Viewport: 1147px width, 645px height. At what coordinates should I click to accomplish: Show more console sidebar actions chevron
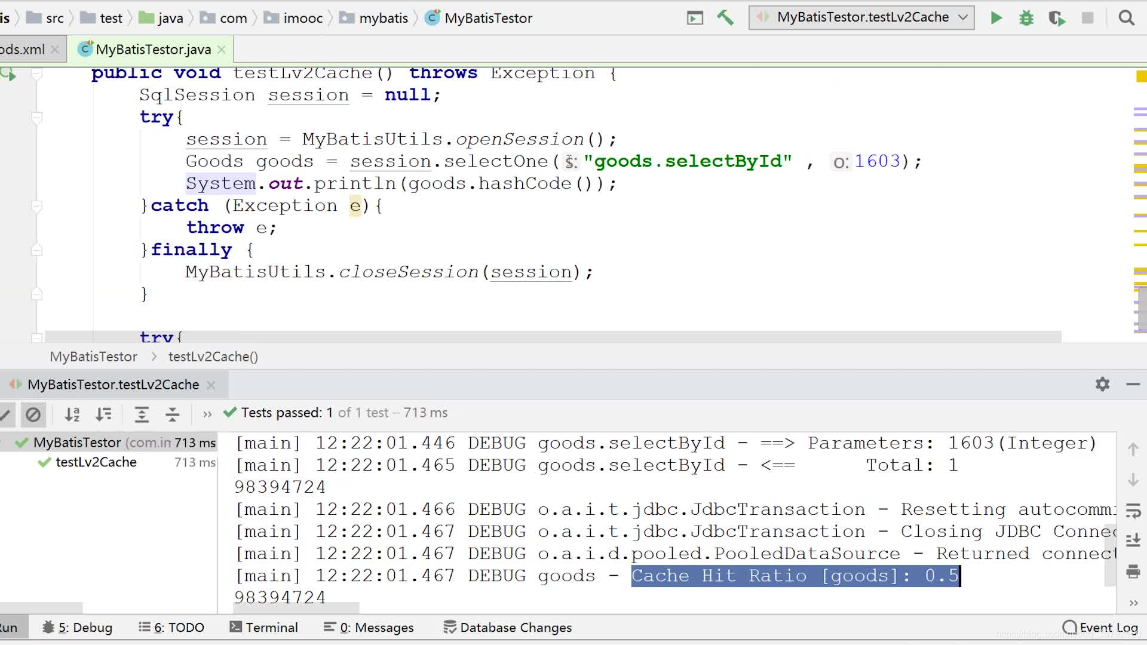pyautogui.click(x=1133, y=603)
